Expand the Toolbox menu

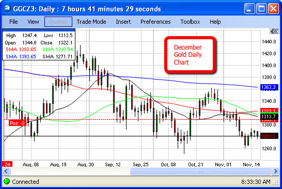[x=190, y=22]
